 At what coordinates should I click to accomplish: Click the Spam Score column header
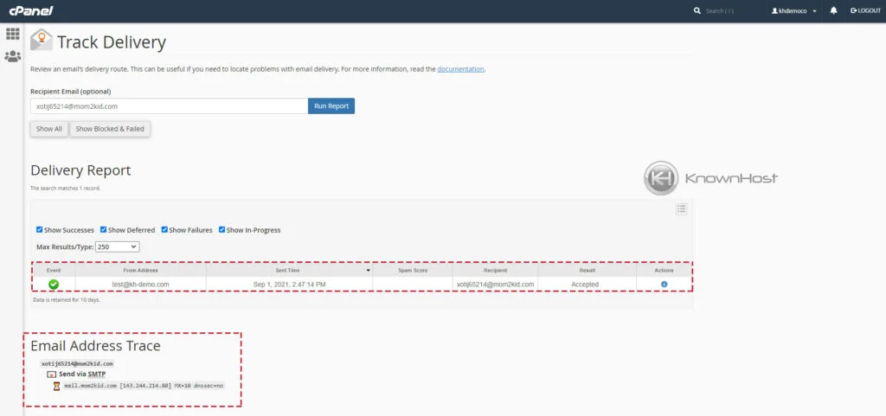pyautogui.click(x=413, y=271)
